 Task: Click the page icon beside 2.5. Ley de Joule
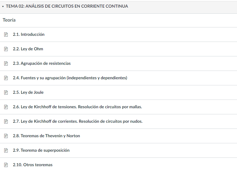coord(6,92)
